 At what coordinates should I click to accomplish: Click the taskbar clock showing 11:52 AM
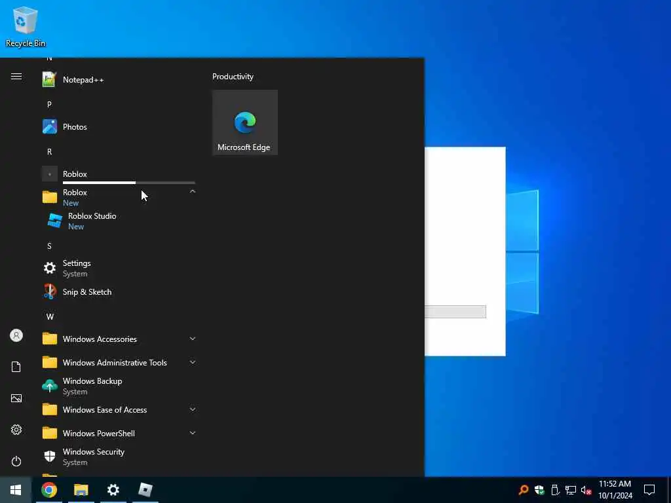[x=615, y=490]
